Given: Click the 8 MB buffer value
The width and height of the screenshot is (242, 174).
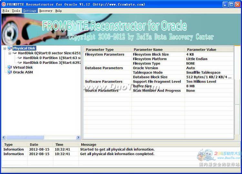Looking at the screenshot, I should 190,86.
